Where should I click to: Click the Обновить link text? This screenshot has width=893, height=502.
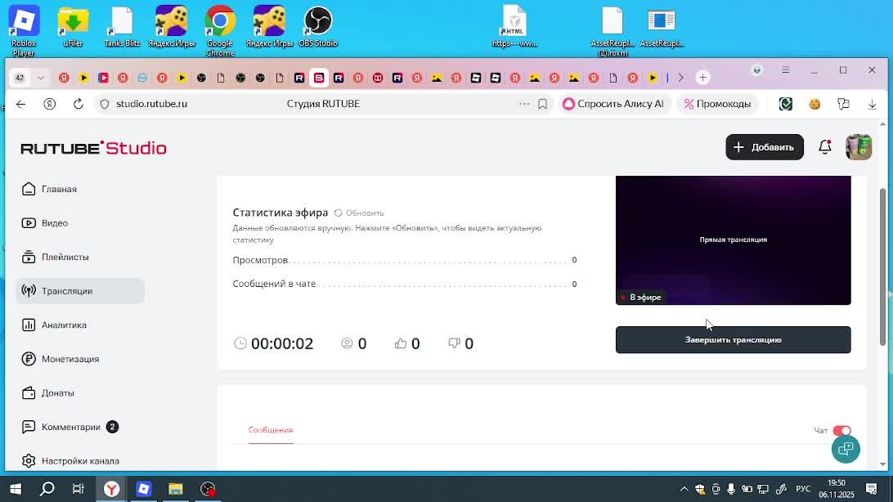(365, 213)
